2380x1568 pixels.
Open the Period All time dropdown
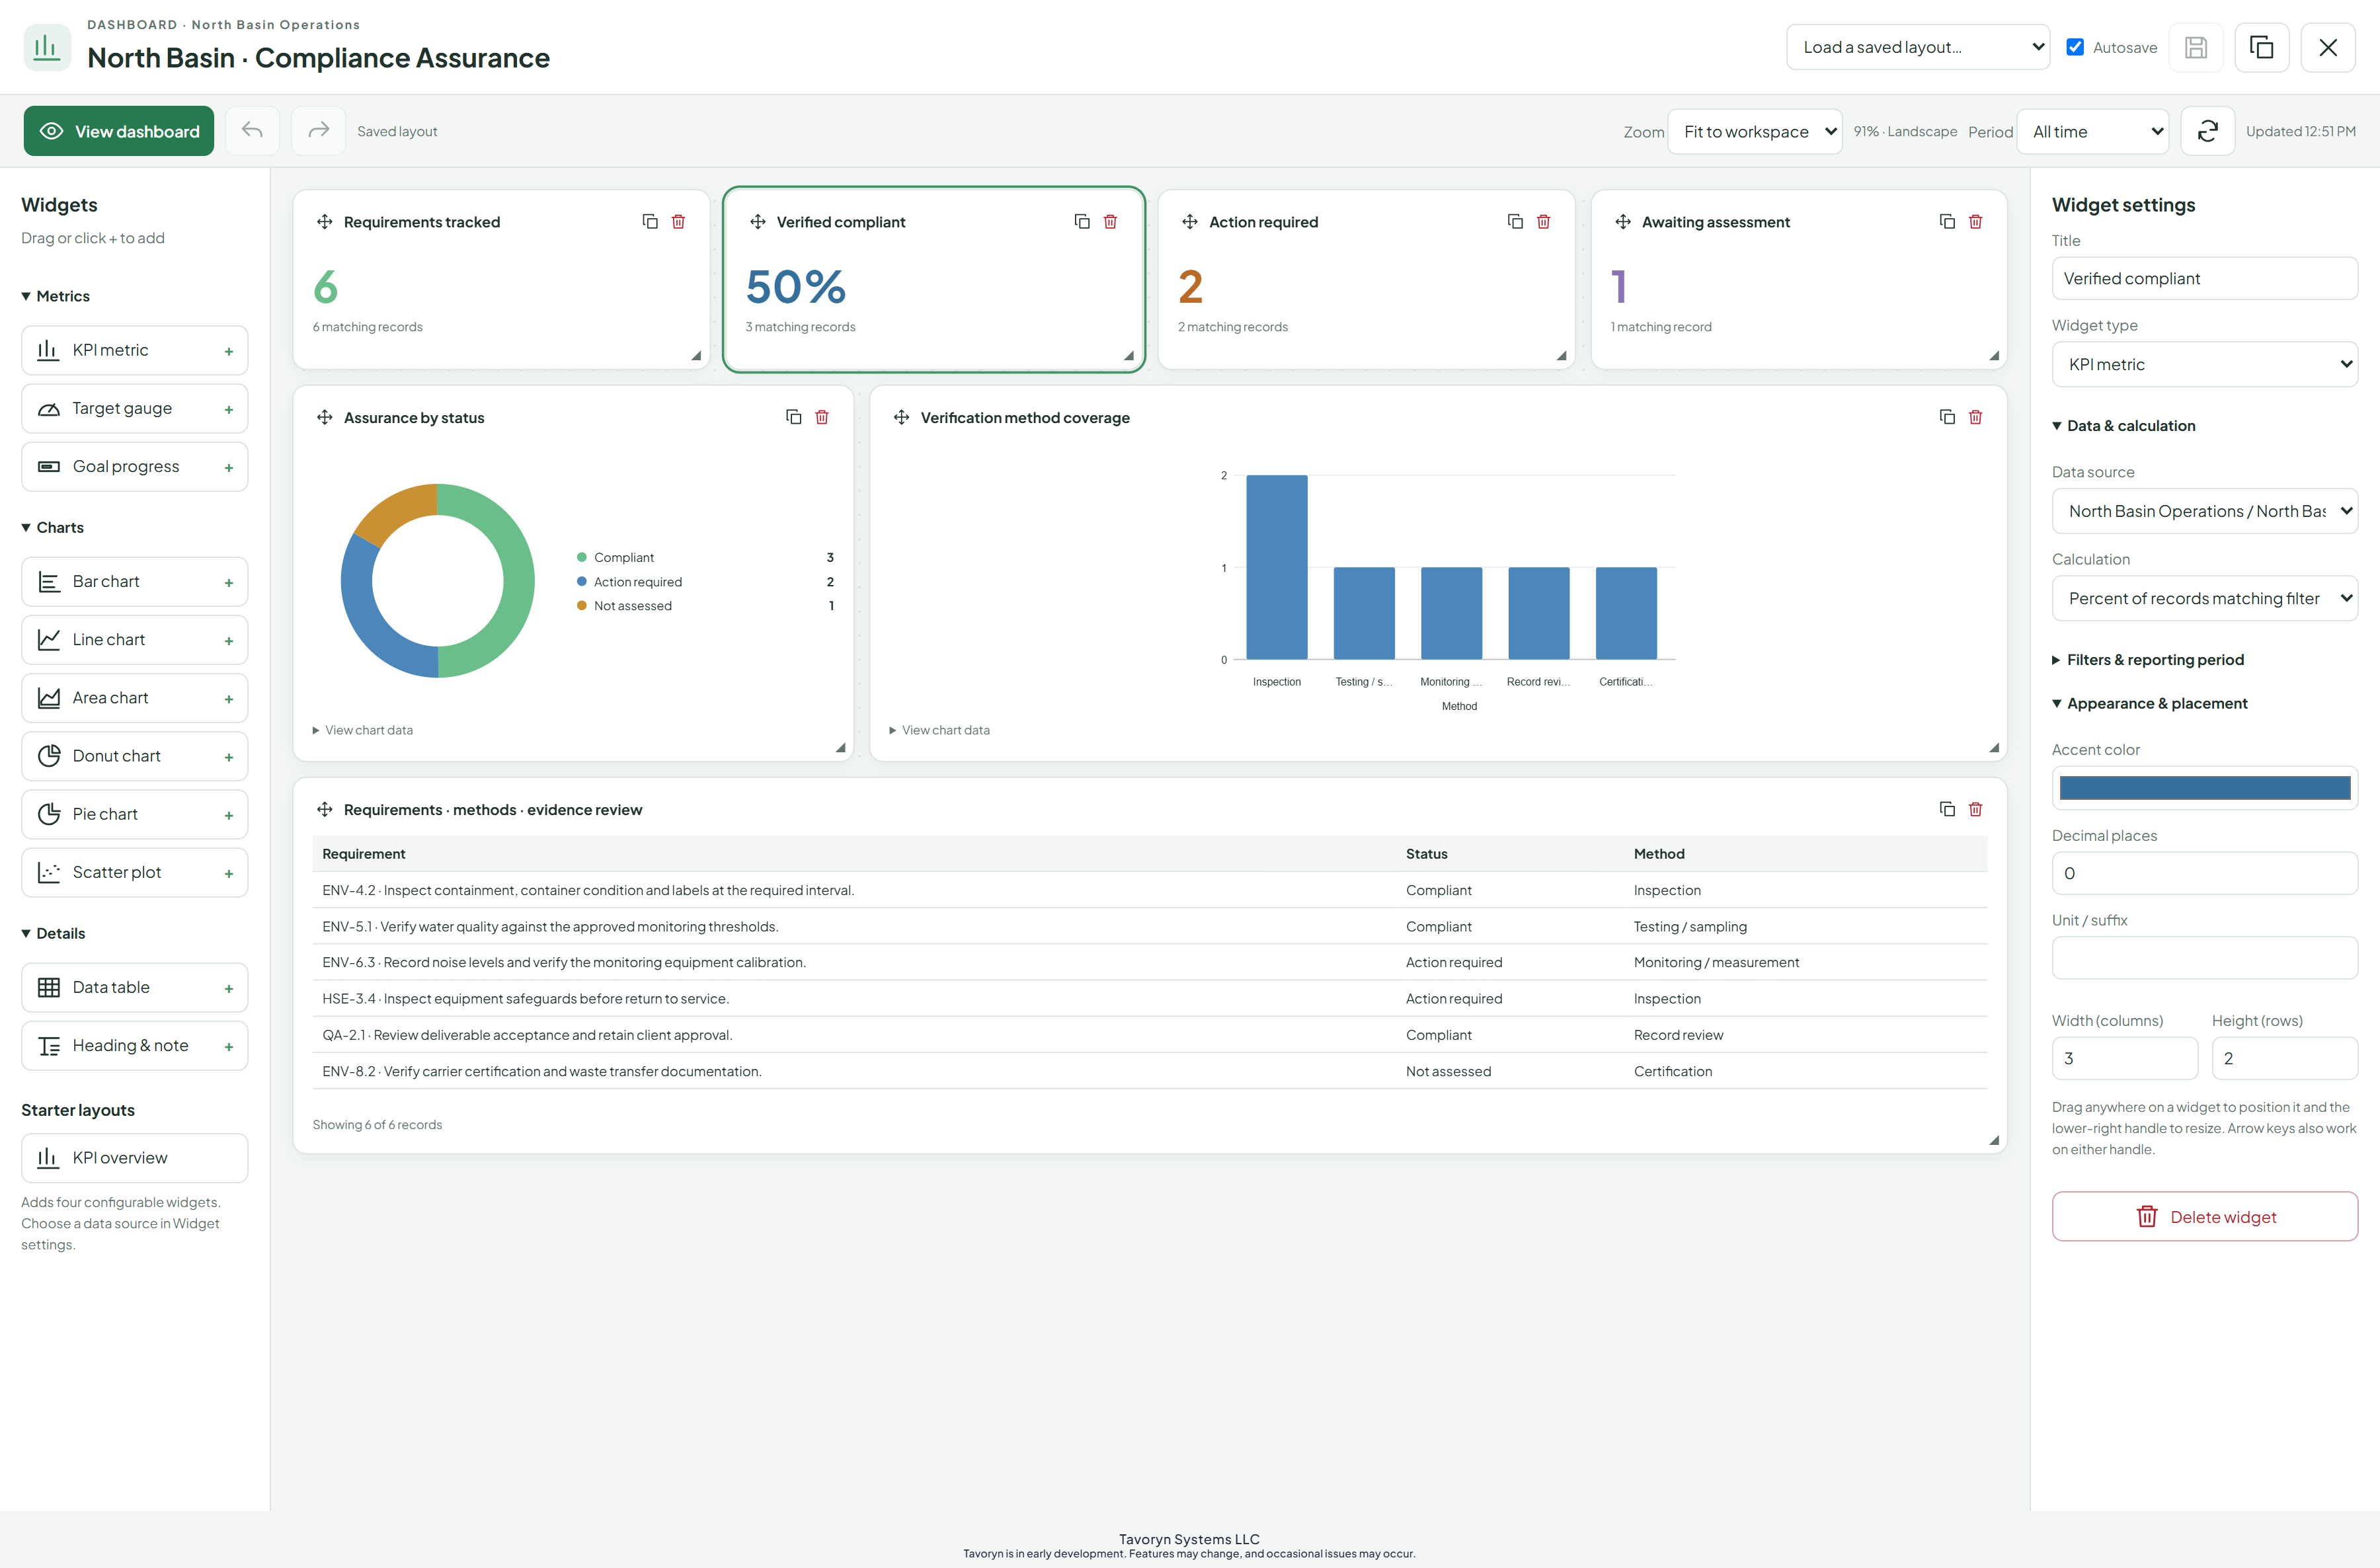(2093, 131)
